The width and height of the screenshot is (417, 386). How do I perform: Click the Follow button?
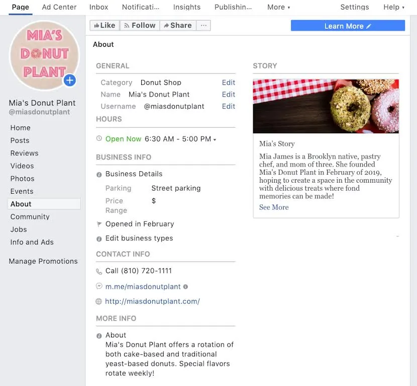tap(140, 25)
